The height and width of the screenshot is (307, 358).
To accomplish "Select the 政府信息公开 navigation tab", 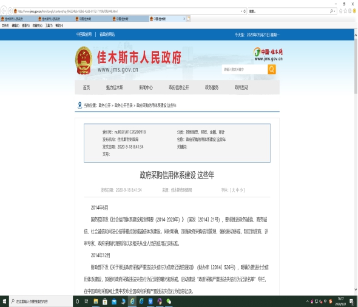I will coord(179,87).
